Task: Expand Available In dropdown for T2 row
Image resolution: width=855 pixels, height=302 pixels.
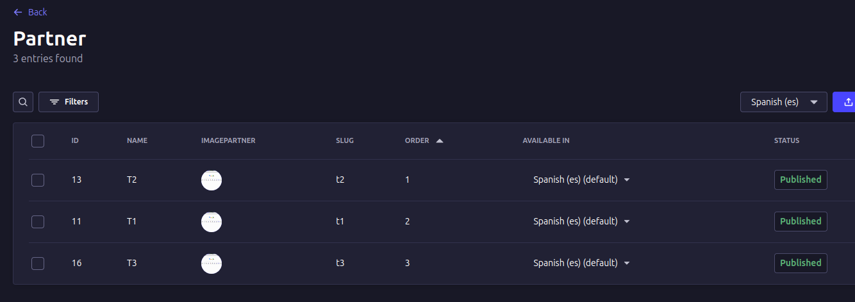Action: [x=627, y=180]
